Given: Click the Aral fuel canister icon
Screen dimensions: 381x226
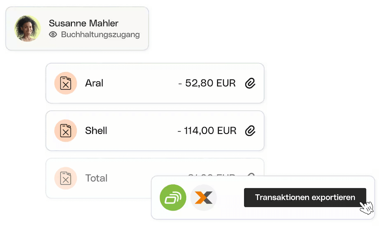Looking at the screenshot, I should pos(66,83).
